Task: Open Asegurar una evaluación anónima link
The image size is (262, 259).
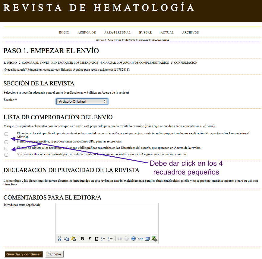Action: pyautogui.click(x=164, y=154)
